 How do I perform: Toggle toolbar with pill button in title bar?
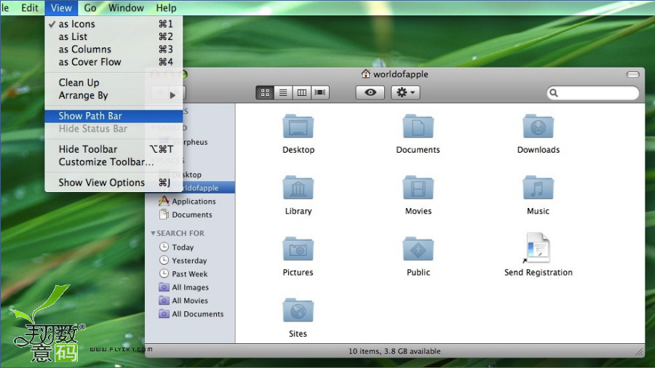[633, 74]
